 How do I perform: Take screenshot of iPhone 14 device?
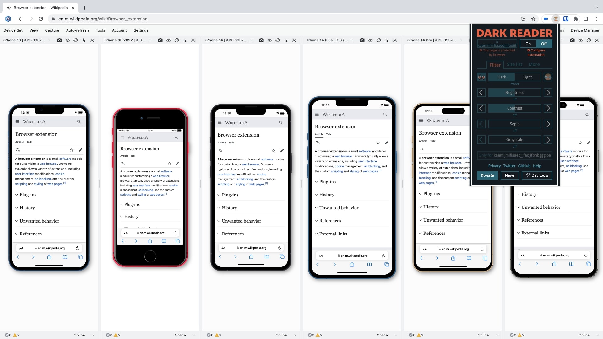click(x=261, y=40)
